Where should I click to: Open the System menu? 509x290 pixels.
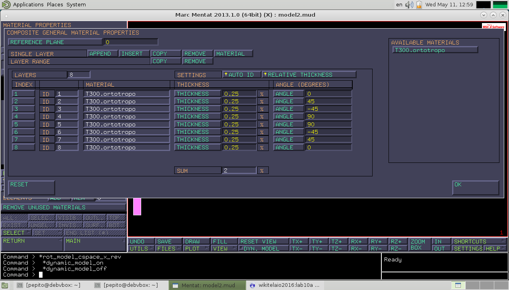point(76,5)
